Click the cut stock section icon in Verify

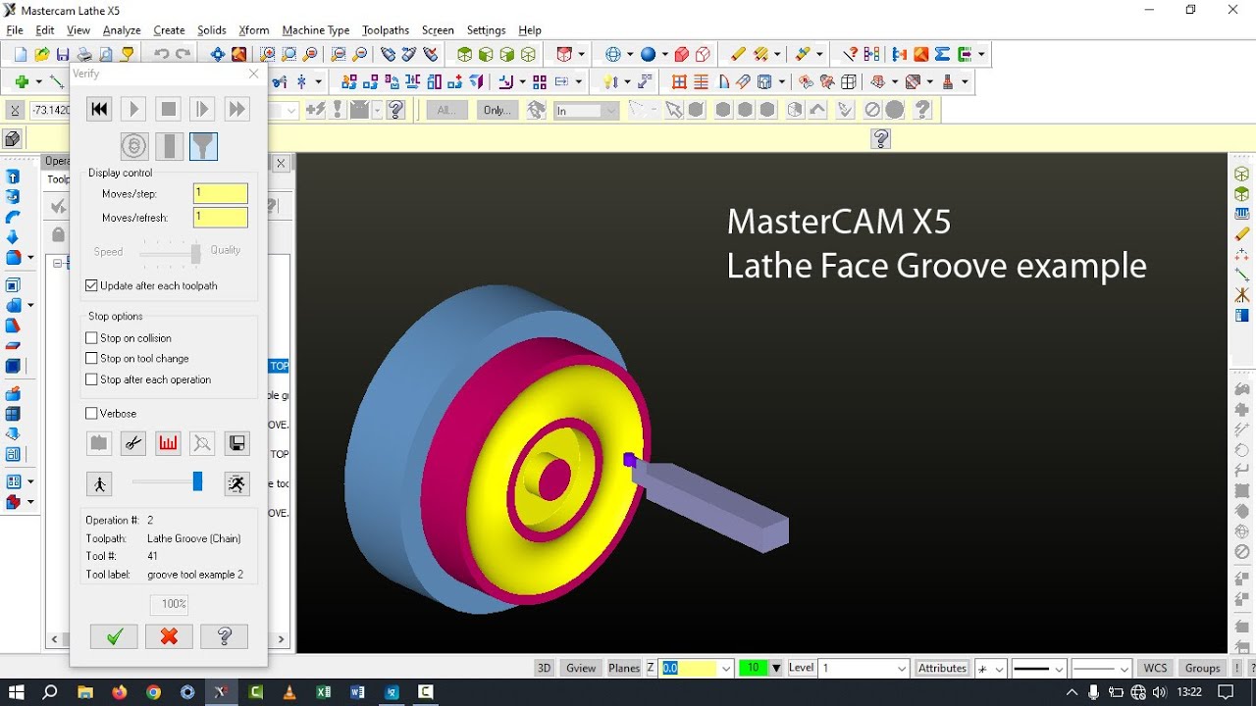coord(99,443)
